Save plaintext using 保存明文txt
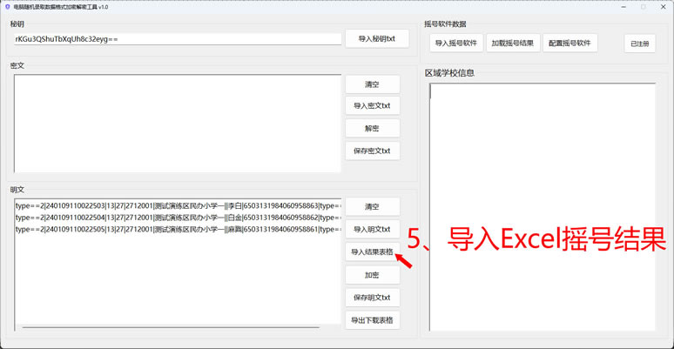674x349 pixels. tap(372, 298)
